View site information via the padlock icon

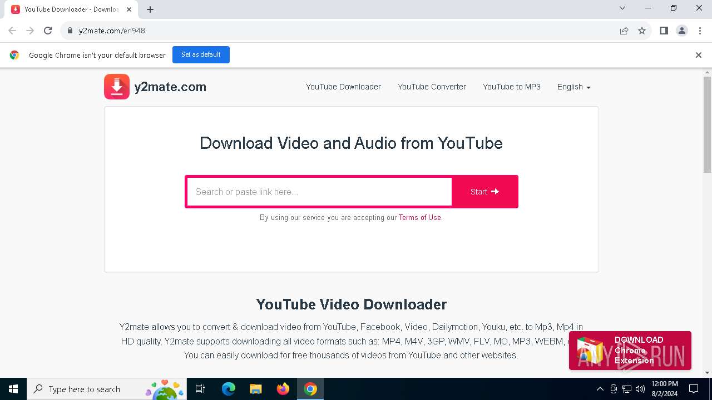pos(70,31)
